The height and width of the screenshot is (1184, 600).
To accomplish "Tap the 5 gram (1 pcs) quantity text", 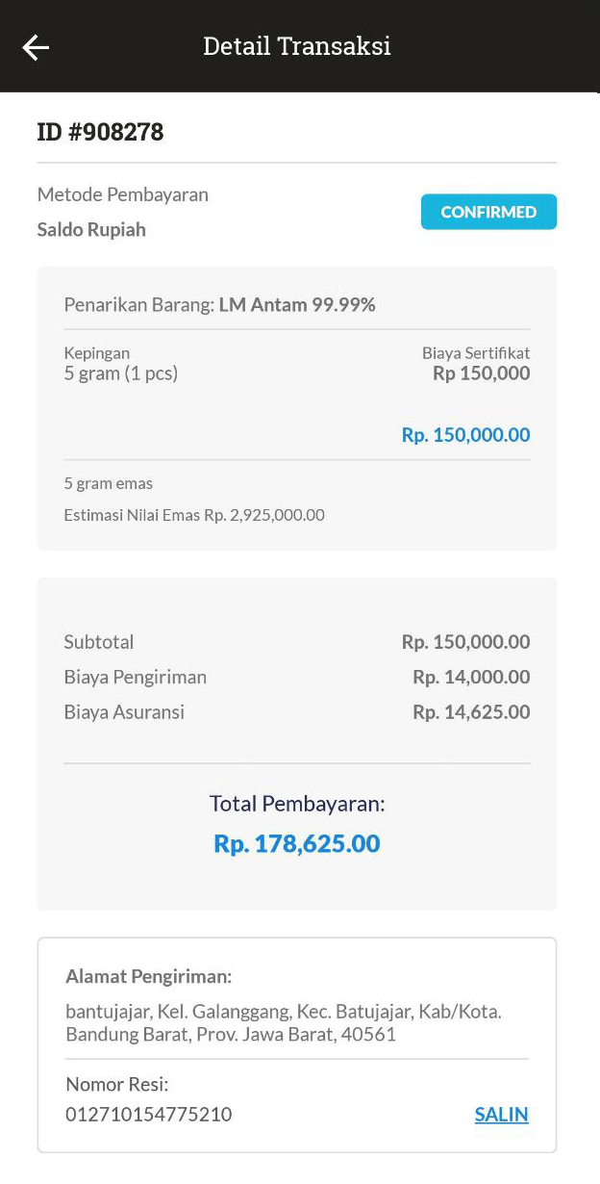I will [x=121, y=373].
